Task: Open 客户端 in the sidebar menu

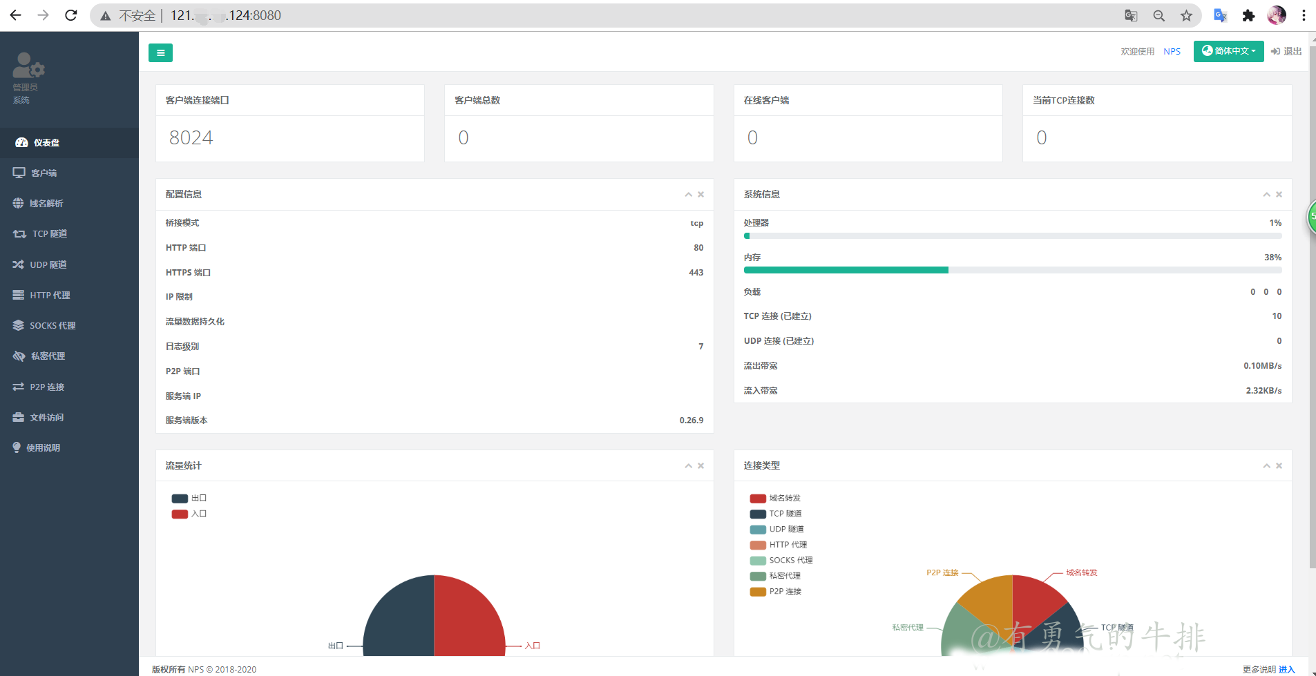Action: coord(44,173)
